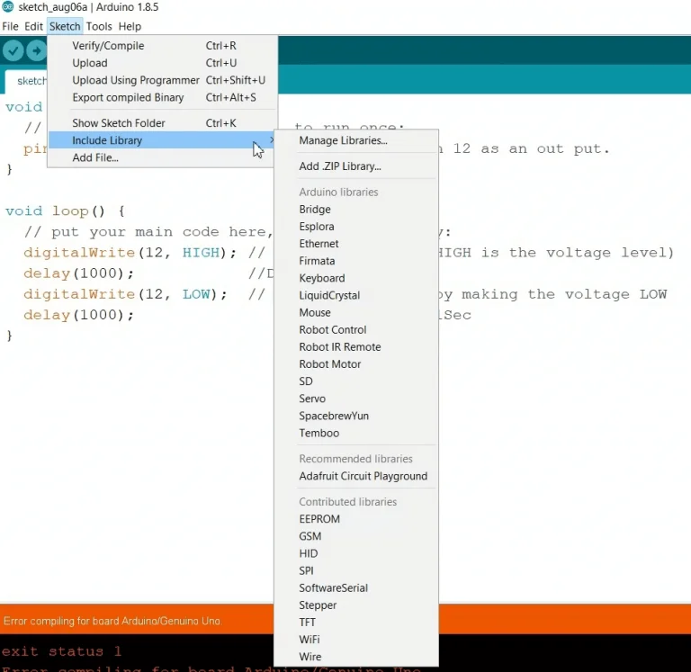Select Export compiled Binary

tap(163, 97)
